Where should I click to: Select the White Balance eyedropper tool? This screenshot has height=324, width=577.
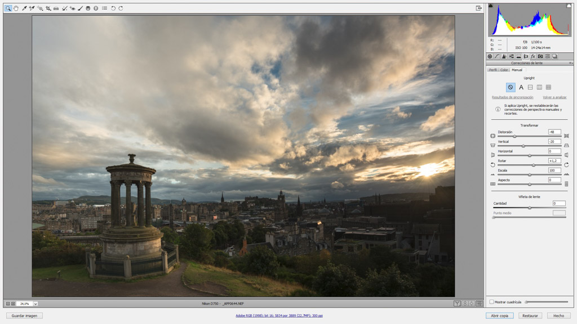click(x=24, y=8)
